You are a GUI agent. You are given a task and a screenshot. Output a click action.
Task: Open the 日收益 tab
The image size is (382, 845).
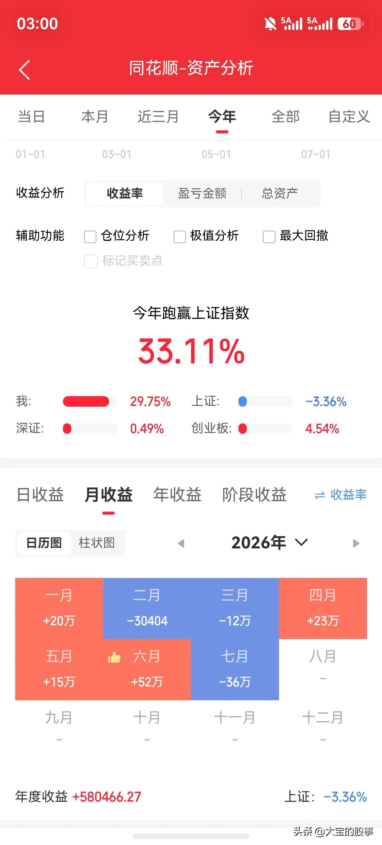tap(40, 494)
